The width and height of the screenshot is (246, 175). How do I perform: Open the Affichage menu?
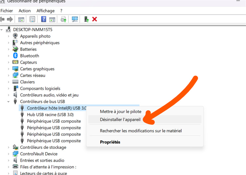tap(46, 11)
